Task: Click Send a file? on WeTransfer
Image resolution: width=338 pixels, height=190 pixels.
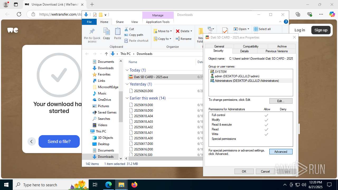Action: pyautogui.click(x=59, y=141)
